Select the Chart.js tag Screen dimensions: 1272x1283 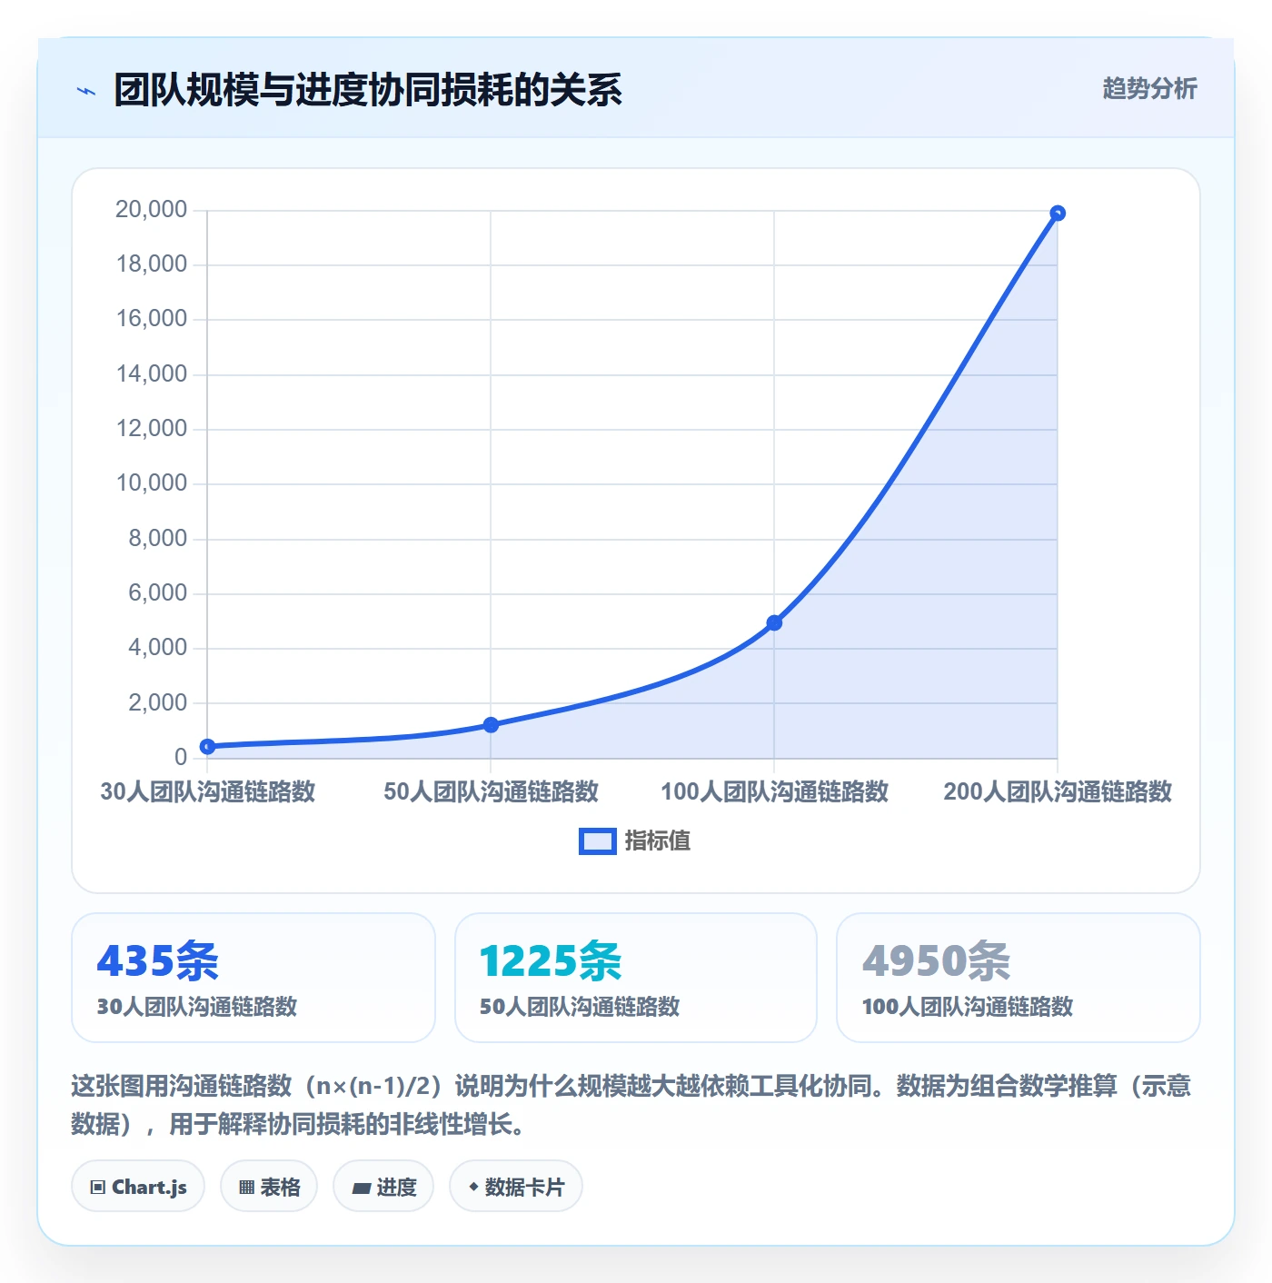[138, 1187]
